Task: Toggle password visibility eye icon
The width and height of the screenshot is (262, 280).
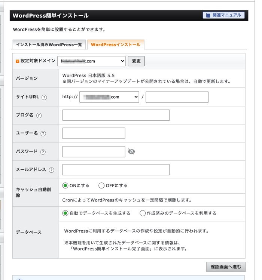Action: (131, 152)
